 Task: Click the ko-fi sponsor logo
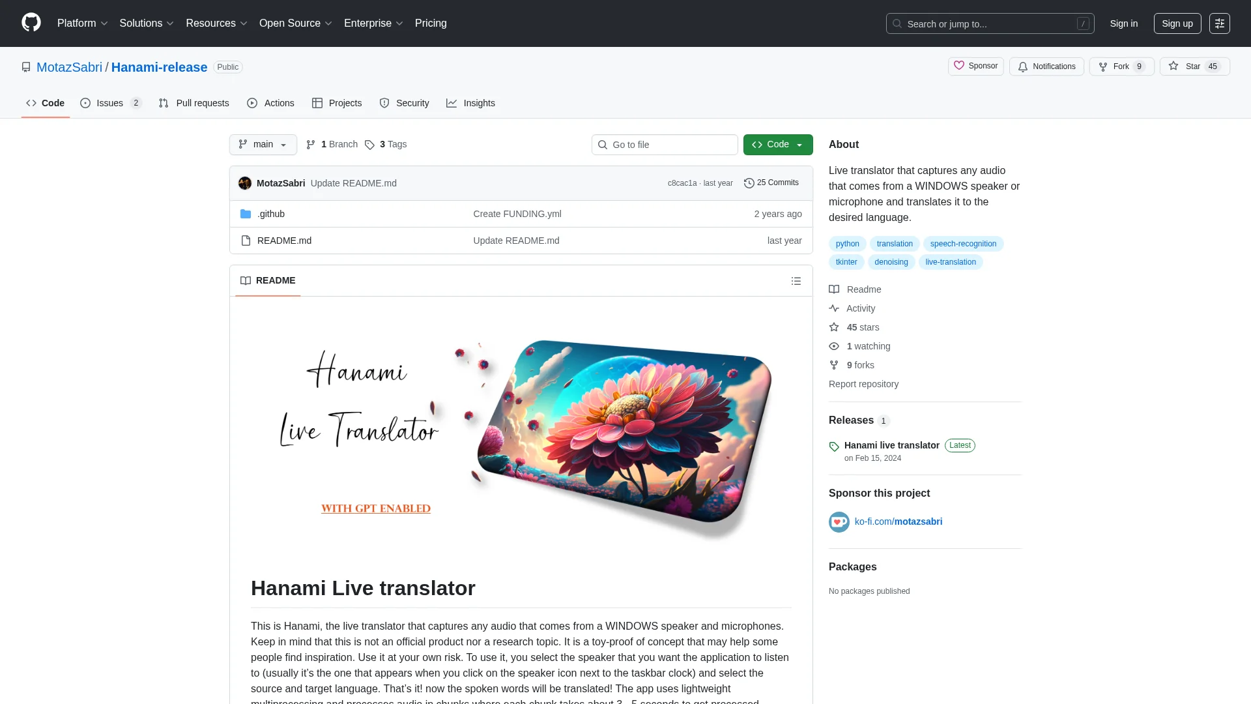click(x=839, y=522)
